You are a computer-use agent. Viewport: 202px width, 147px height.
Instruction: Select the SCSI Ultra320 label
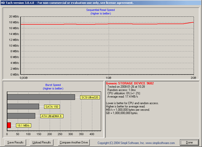pos(90,97)
